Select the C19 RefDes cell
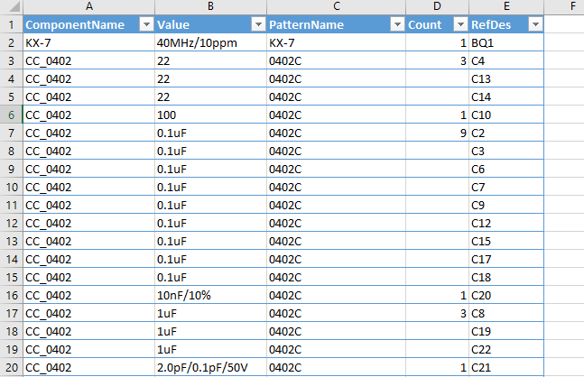Viewport: 584px width, 377px height. [506, 332]
